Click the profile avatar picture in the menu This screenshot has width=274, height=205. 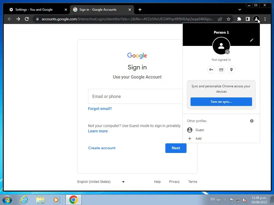pyautogui.click(x=221, y=46)
